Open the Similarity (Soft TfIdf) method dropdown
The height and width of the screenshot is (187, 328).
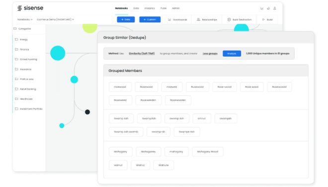(142, 54)
